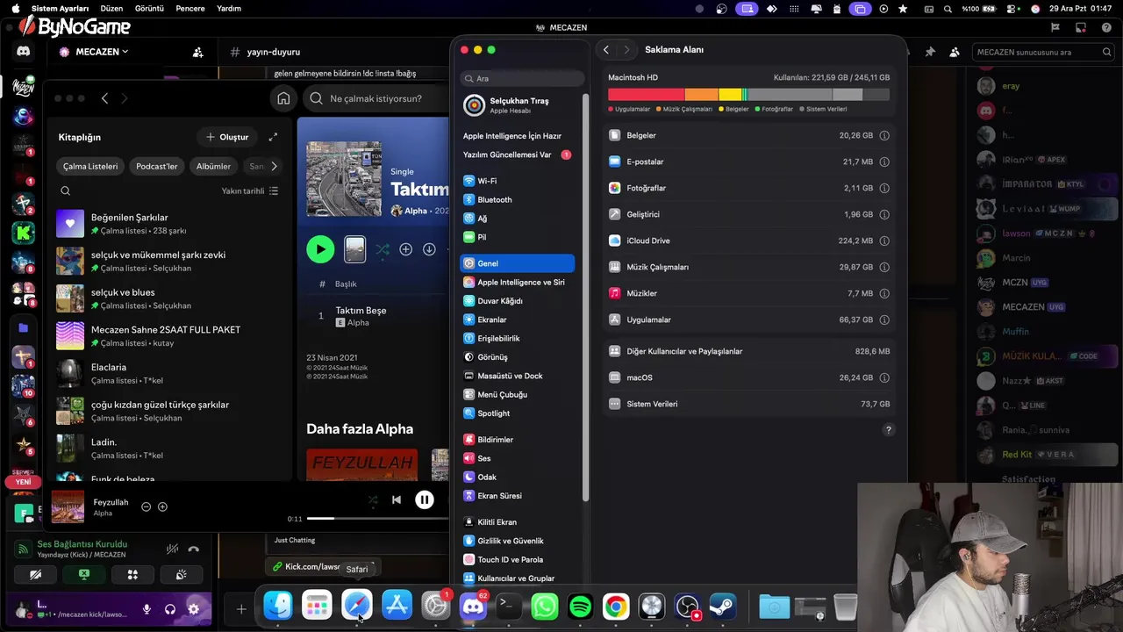
Task: Open Yardım menu in menu bar
Action: 229,8
